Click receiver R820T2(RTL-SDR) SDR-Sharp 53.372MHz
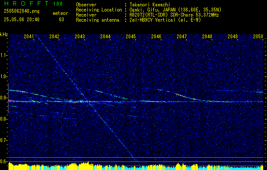The width and height of the screenshot is (267, 170). (x=174, y=15)
